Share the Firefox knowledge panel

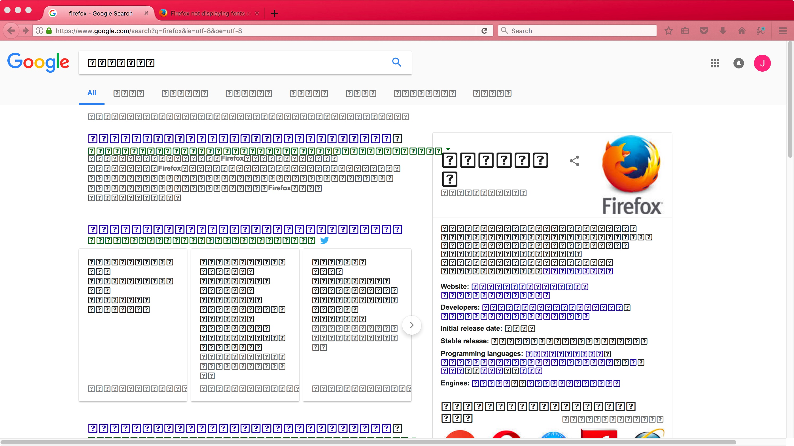[x=574, y=161]
